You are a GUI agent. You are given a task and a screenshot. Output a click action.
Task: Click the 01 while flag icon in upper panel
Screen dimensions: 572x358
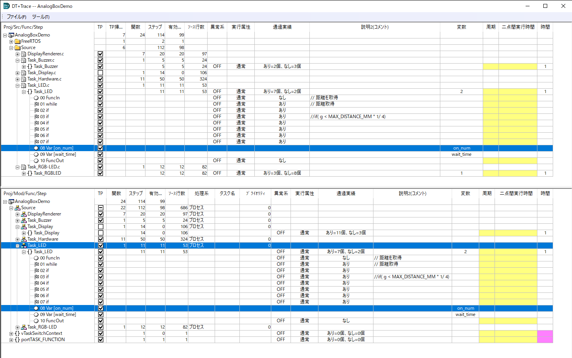[37, 104]
